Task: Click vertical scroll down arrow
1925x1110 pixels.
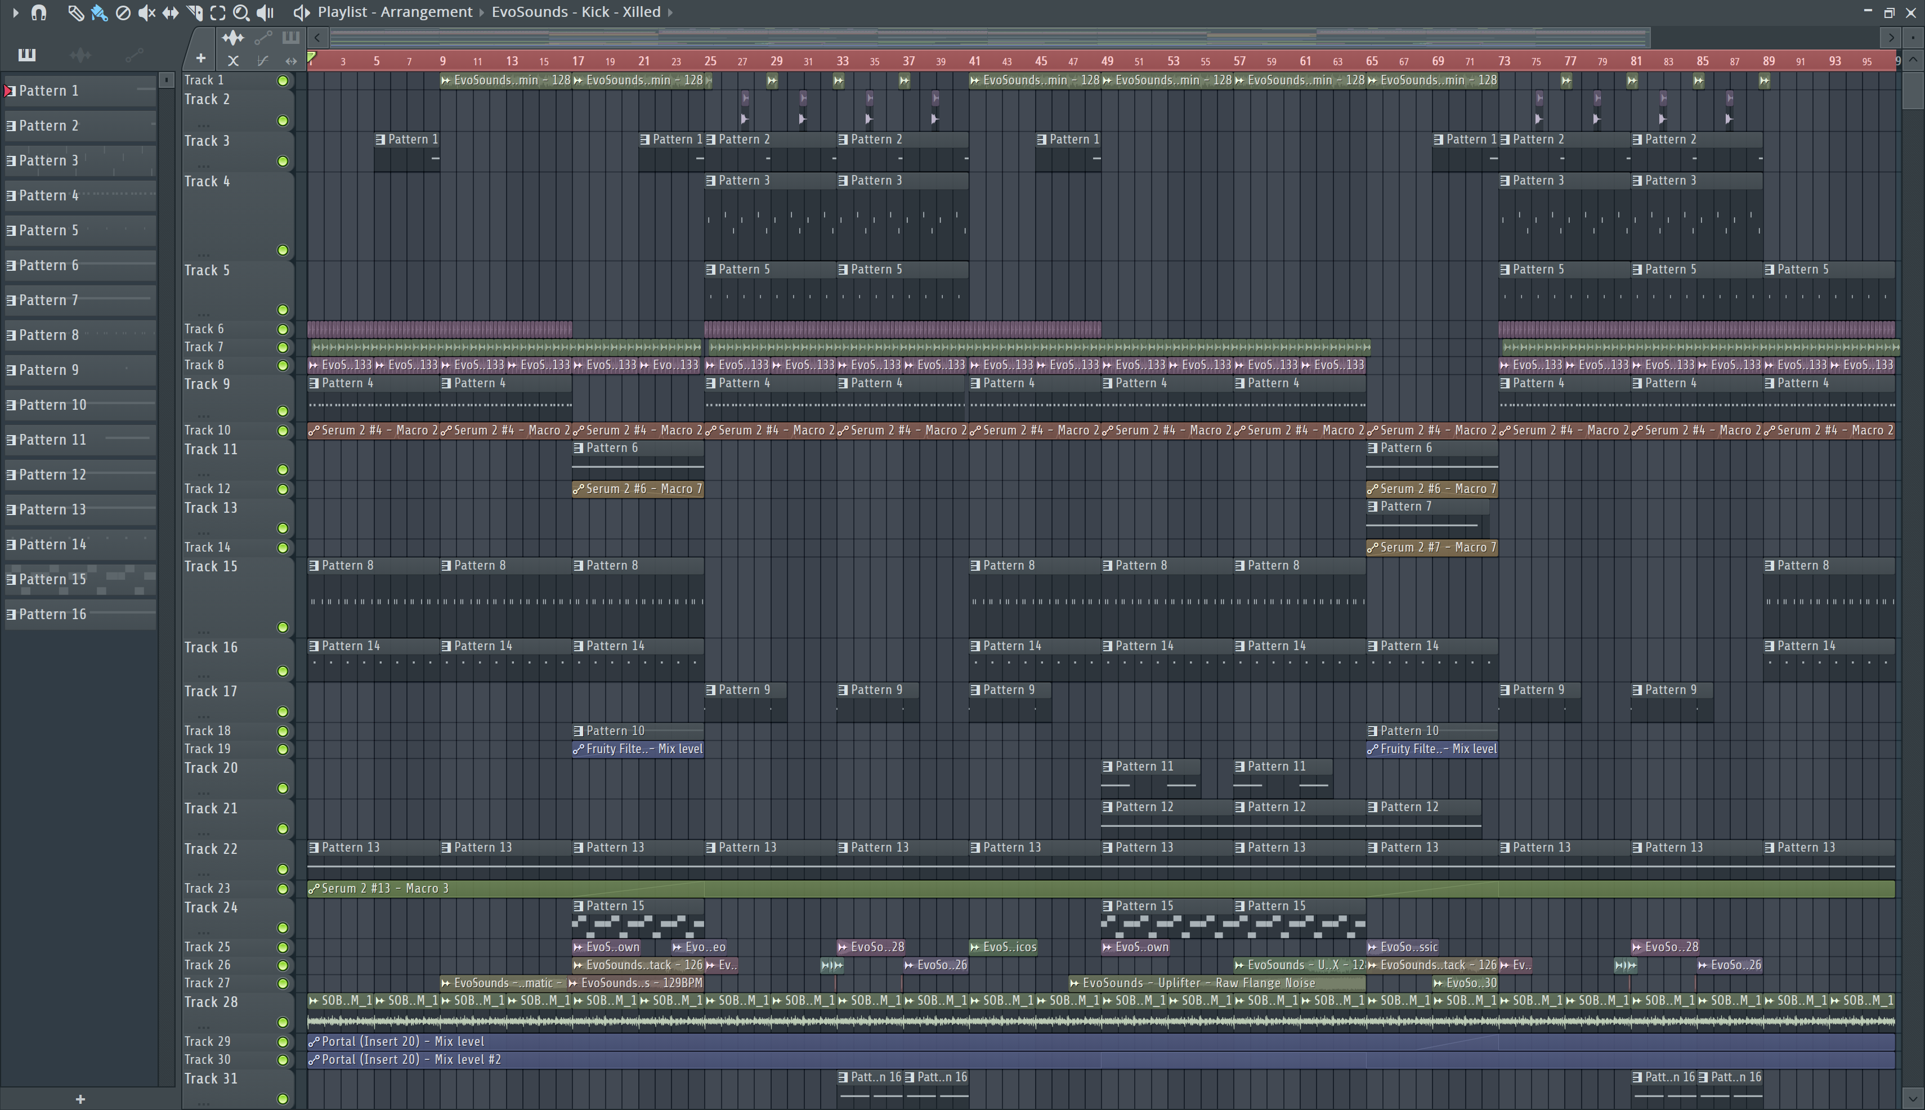Action: (1913, 1100)
